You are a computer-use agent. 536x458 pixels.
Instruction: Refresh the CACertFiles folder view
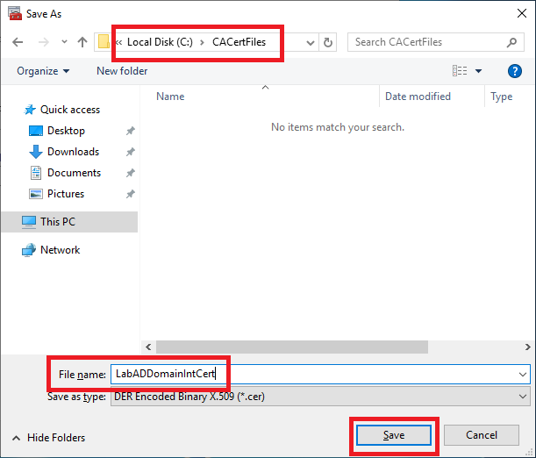(328, 42)
